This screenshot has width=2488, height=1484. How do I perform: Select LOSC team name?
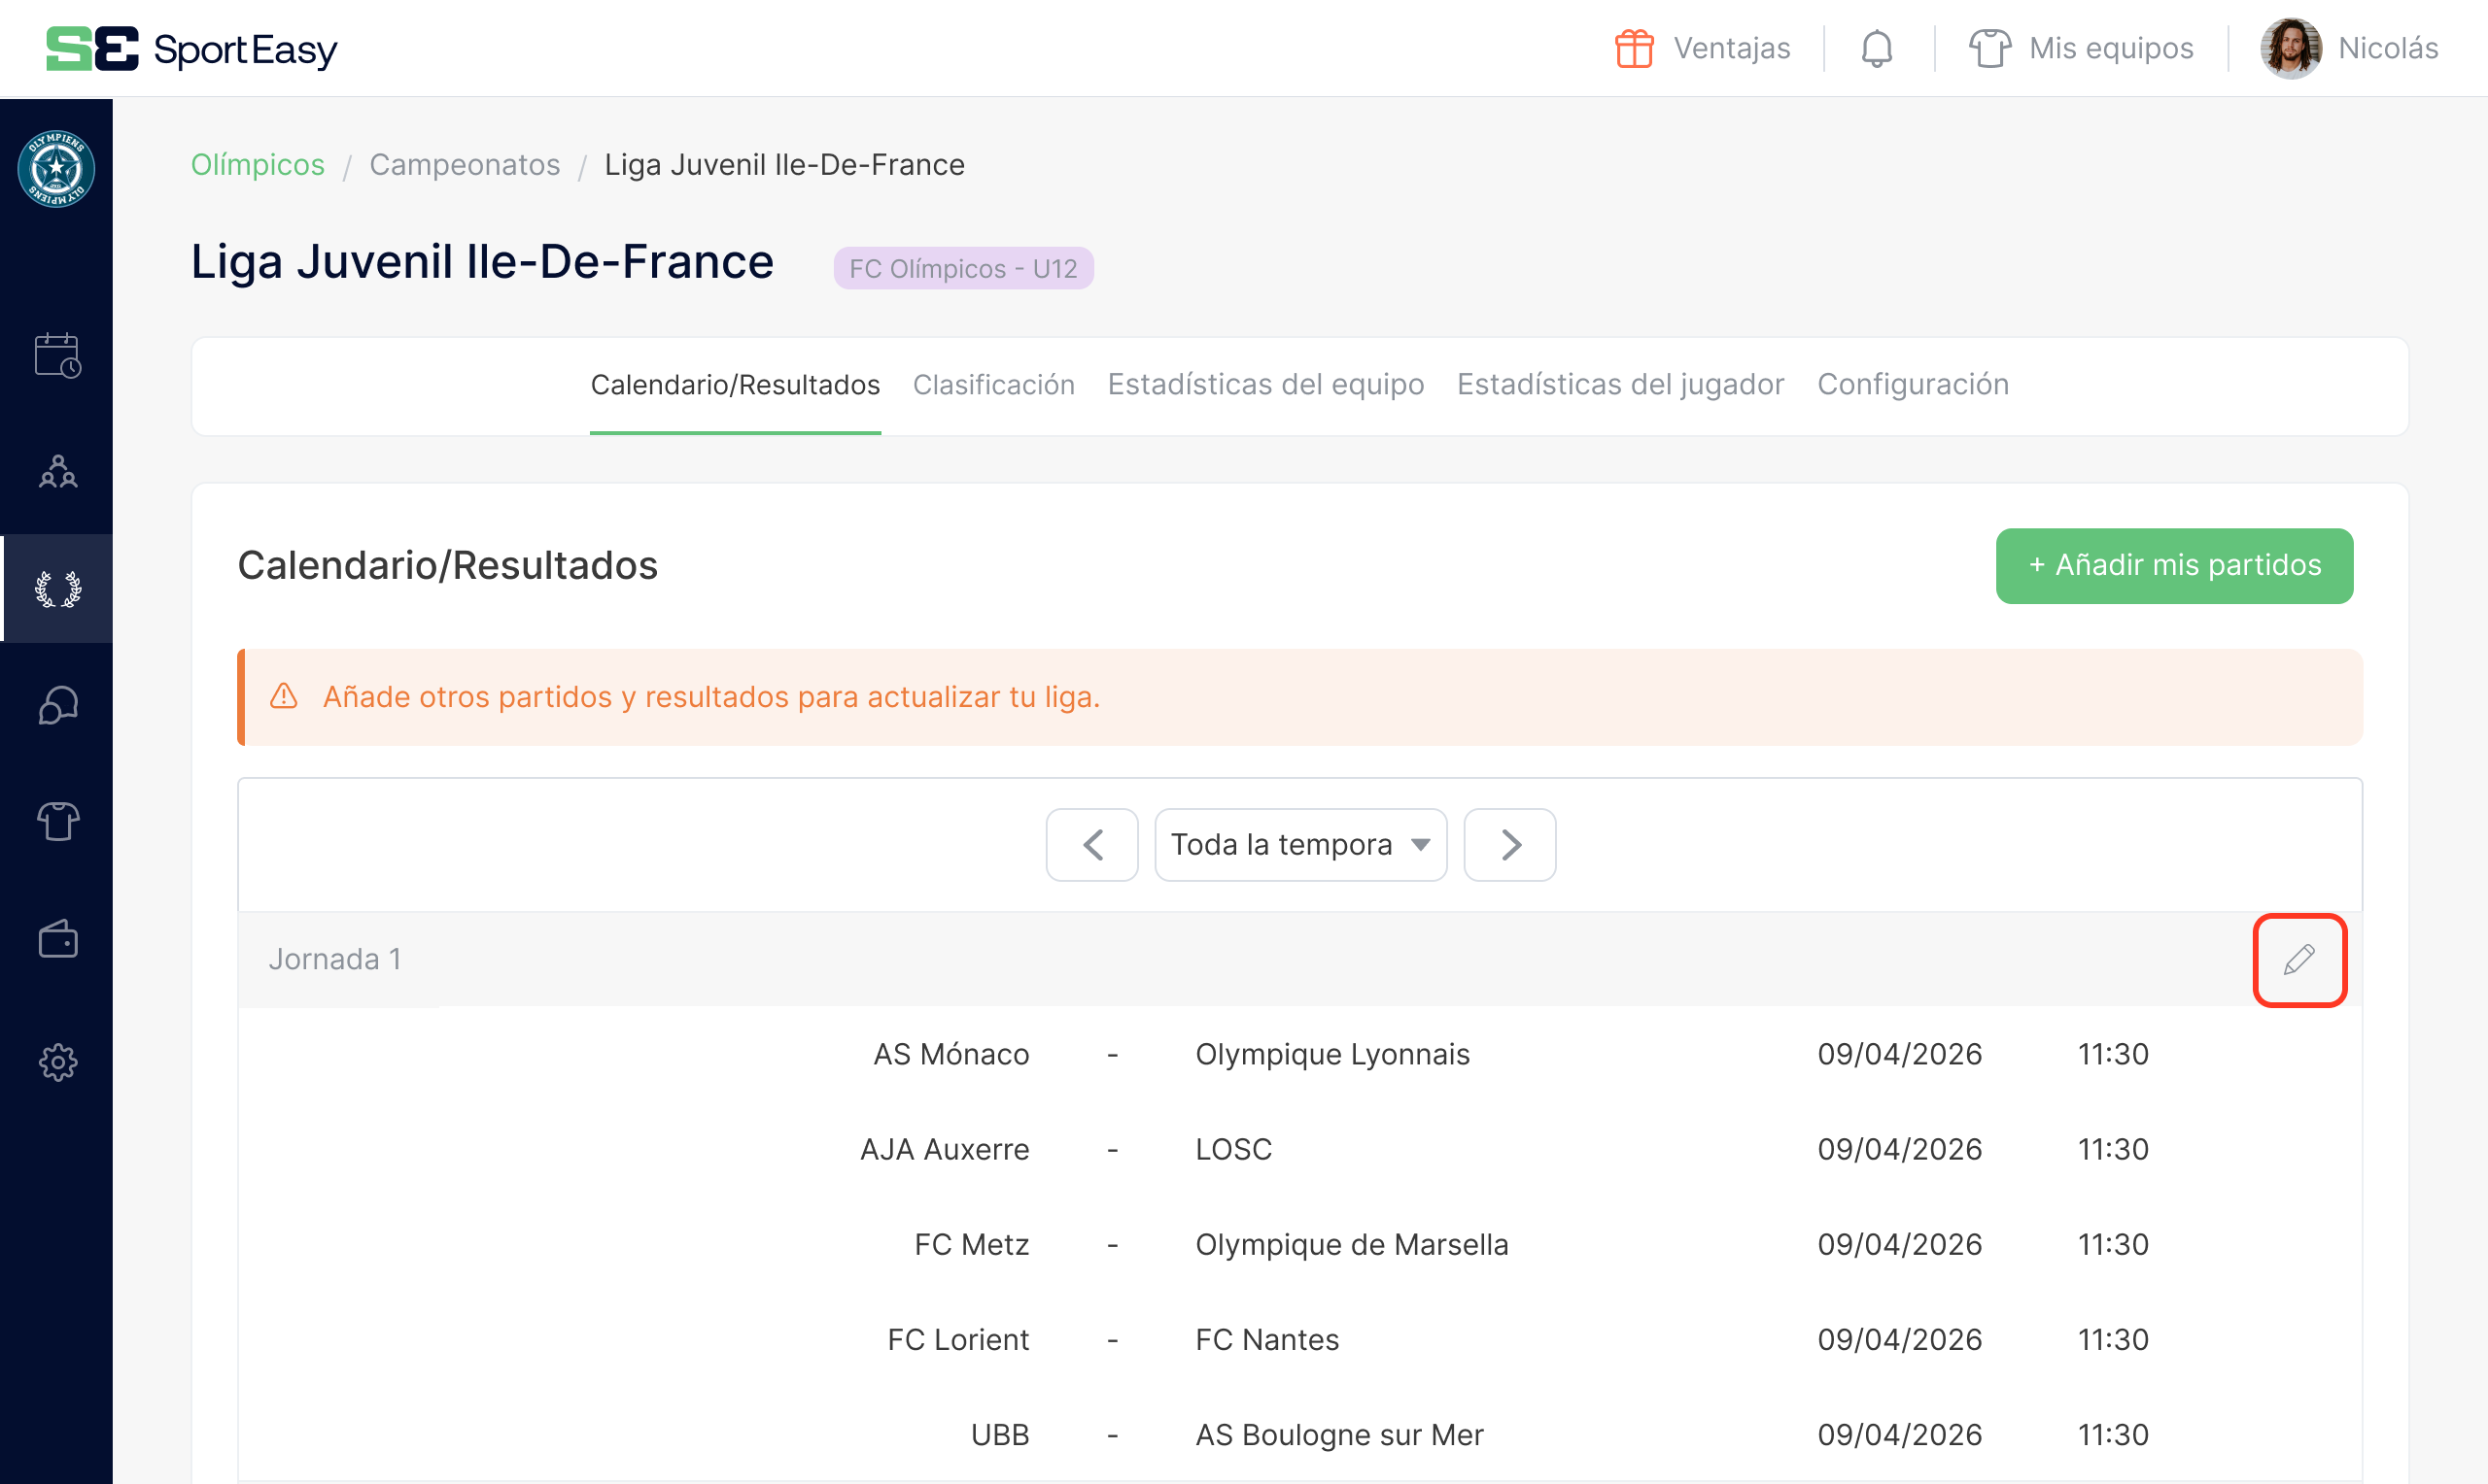click(1233, 1150)
